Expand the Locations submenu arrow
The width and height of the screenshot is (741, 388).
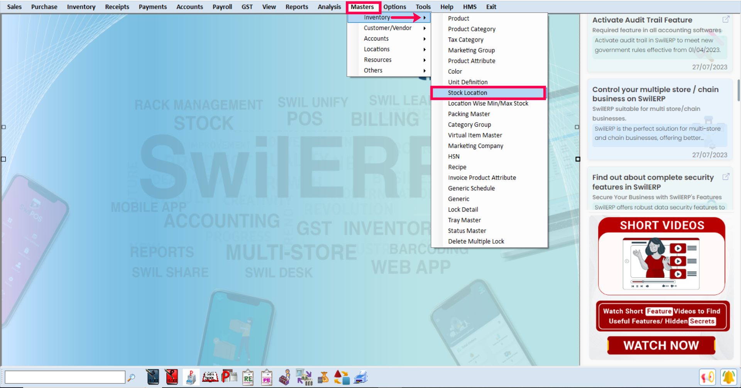pos(425,49)
